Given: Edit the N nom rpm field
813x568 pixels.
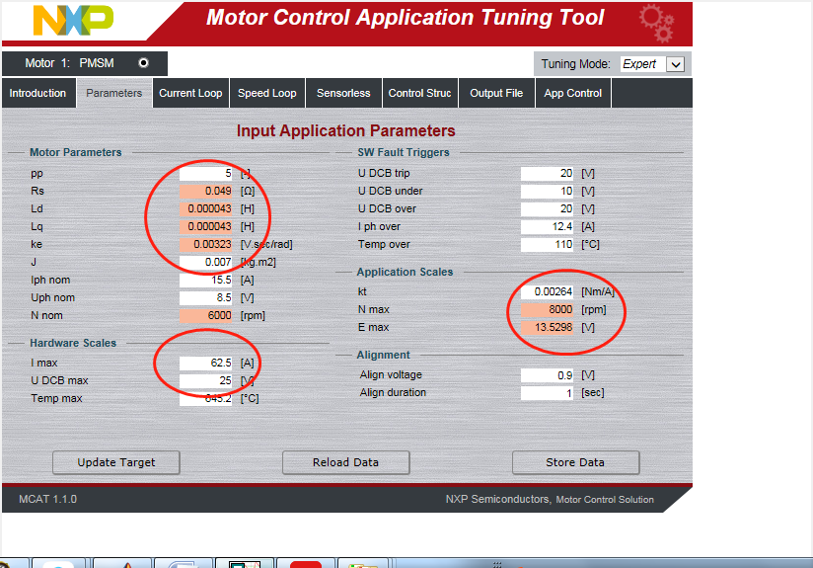Looking at the screenshot, I should 206,315.
